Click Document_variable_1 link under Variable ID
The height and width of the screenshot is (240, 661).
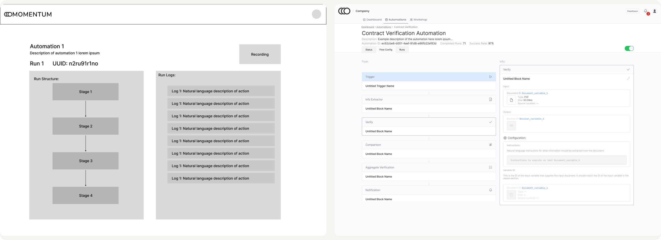pyautogui.click(x=535, y=188)
